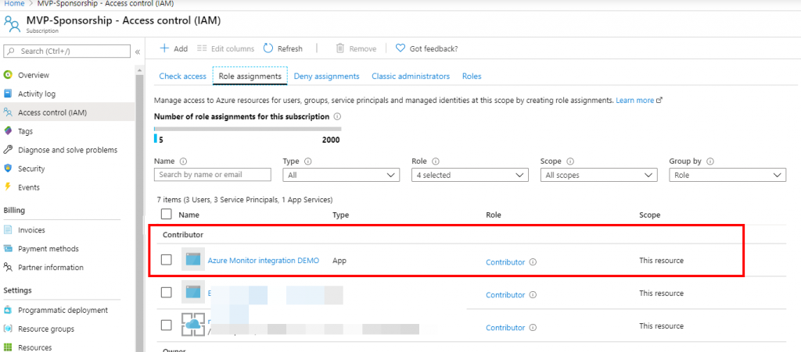This screenshot has width=801, height=352.
Task: Open the Contributor role link for Azure Monitor integration DEMO
Action: click(505, 261)
